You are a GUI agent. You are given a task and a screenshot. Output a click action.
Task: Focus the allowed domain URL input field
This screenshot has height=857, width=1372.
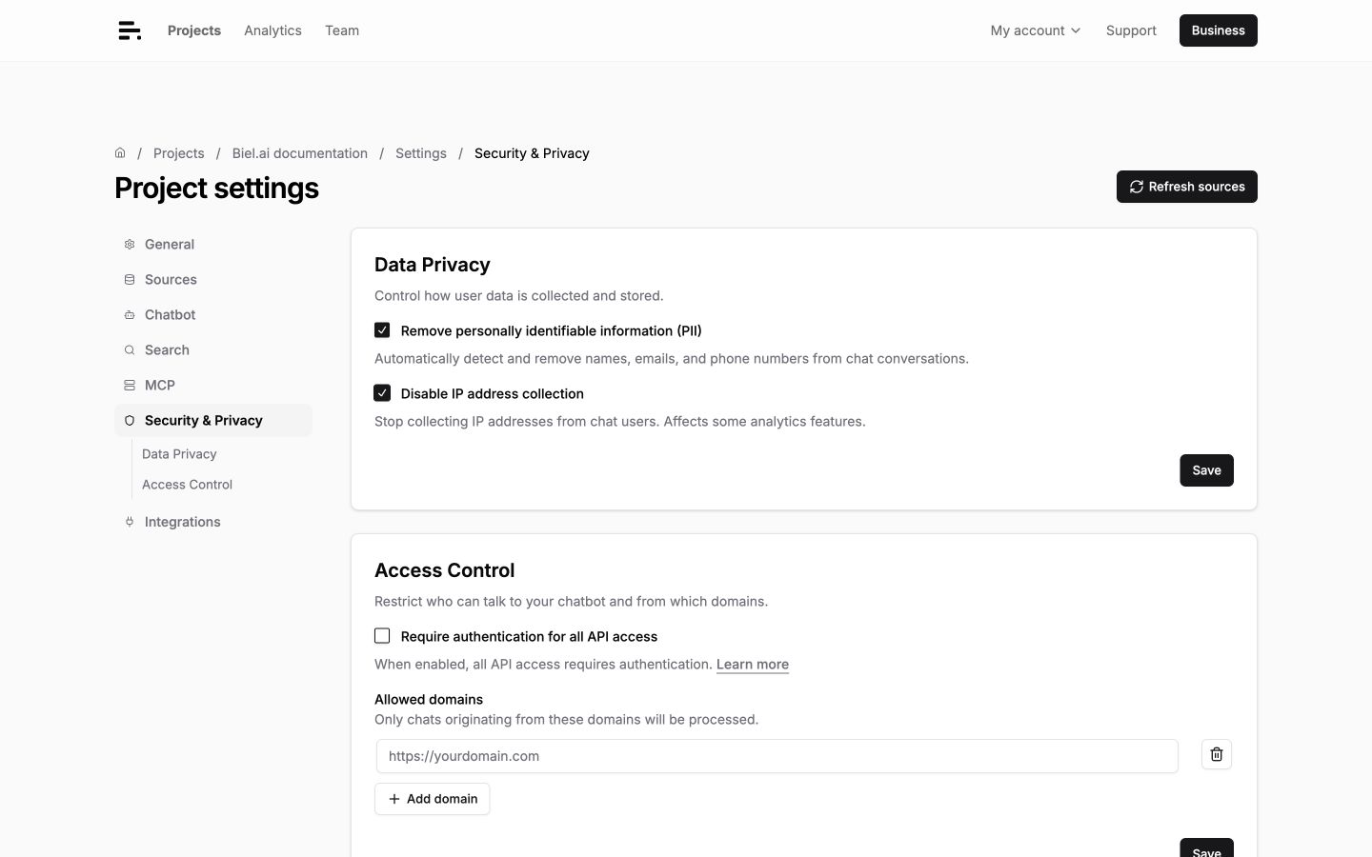pos(777,756)
